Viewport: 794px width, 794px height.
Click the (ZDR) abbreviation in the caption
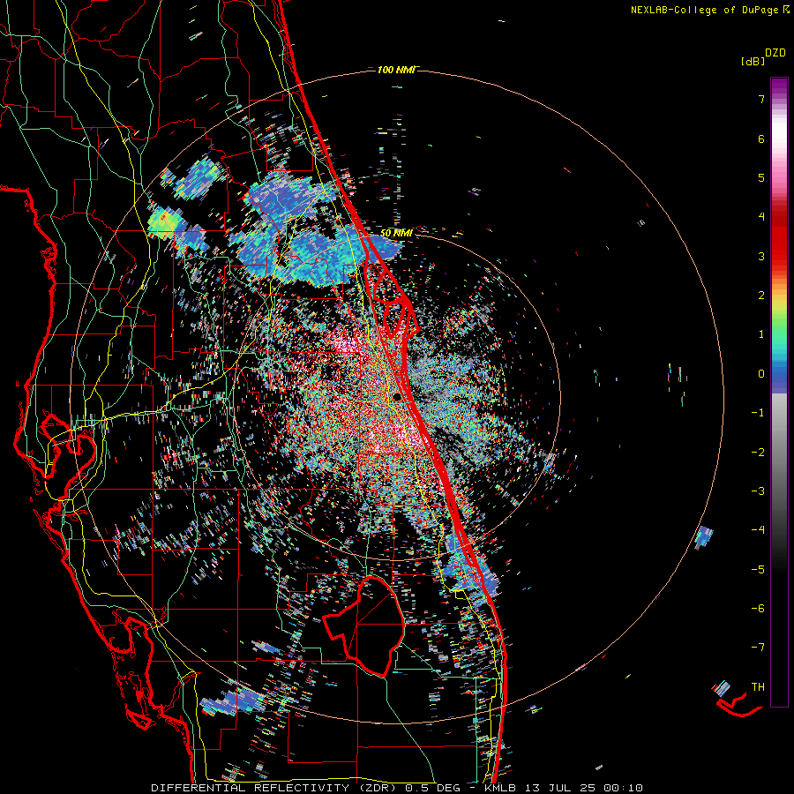click(378, 788)
